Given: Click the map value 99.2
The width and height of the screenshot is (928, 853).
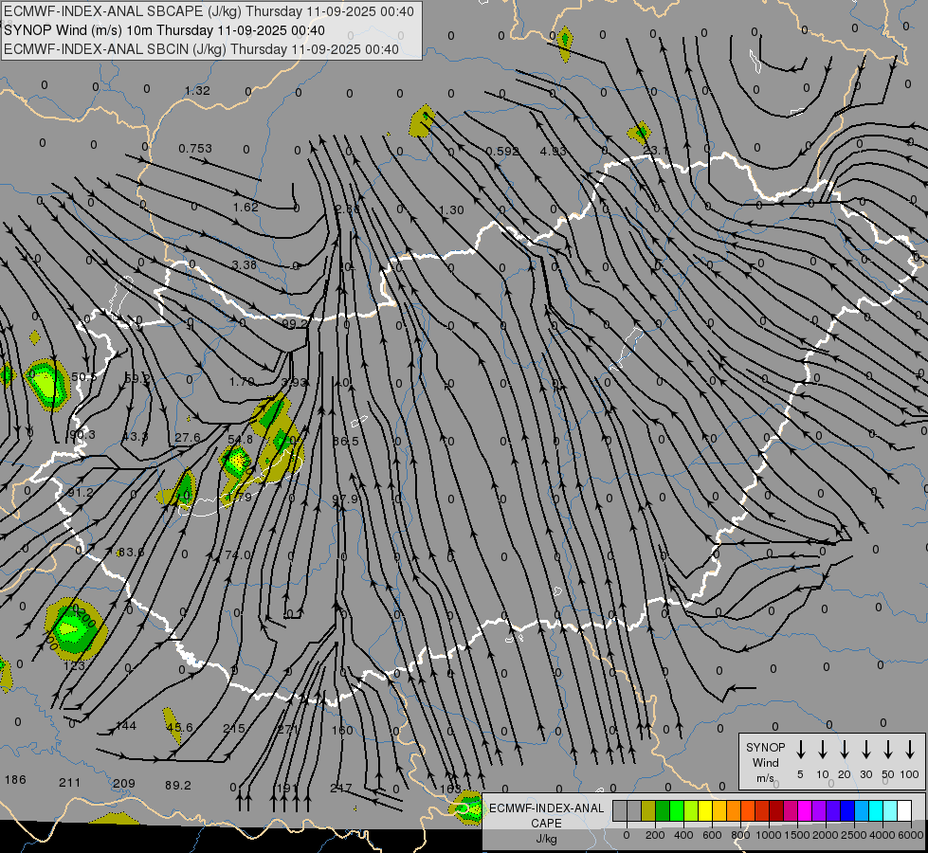Looking at the screenshot, I should click(296, 324).
